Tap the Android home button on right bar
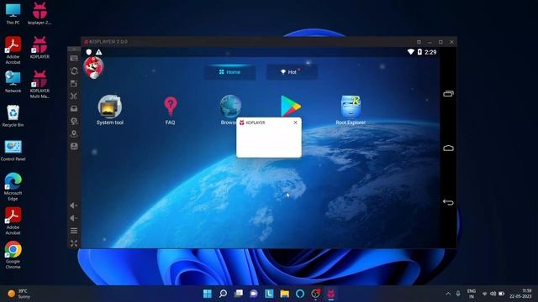Screen dimensions: 538x302 click(x=448, y=148)
